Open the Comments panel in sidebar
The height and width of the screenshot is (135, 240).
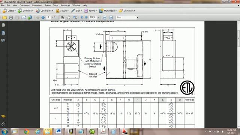coord(3,116)
